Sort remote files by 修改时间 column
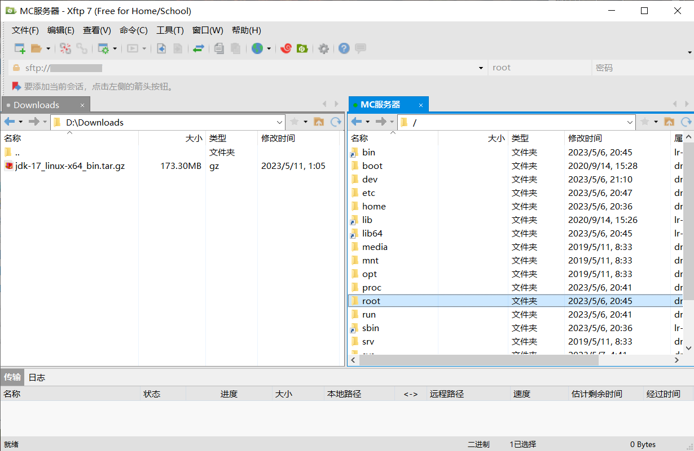694x451 pixels. [585, 138]
